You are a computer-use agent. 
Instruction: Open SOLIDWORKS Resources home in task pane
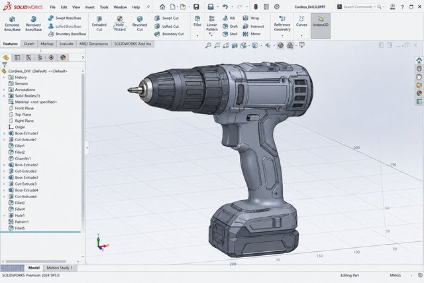coord(419,60)
